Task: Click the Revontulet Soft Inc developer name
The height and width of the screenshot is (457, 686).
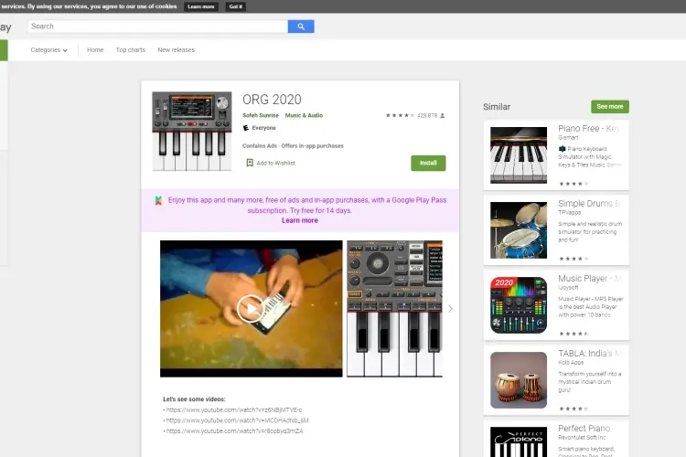Action: coord(582,437)
